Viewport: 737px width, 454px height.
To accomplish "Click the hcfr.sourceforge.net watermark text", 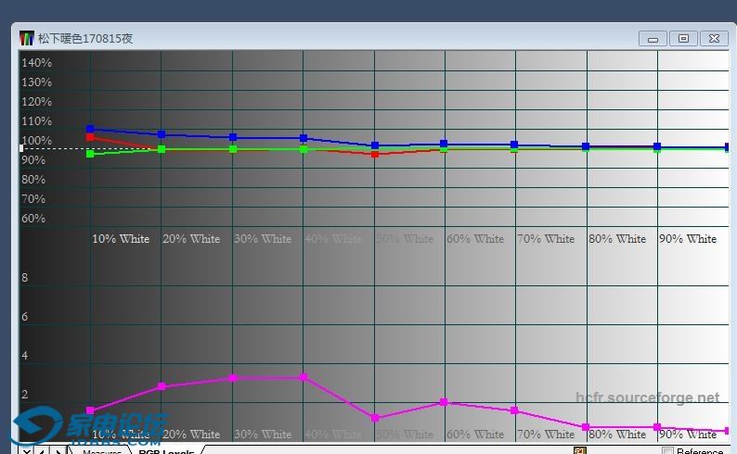I will click(x=647, y=398).
